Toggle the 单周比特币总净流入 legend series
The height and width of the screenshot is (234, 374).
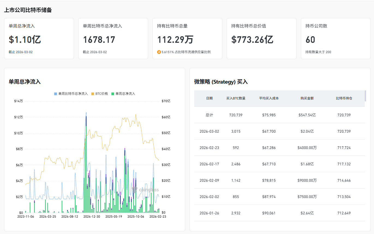71,94
